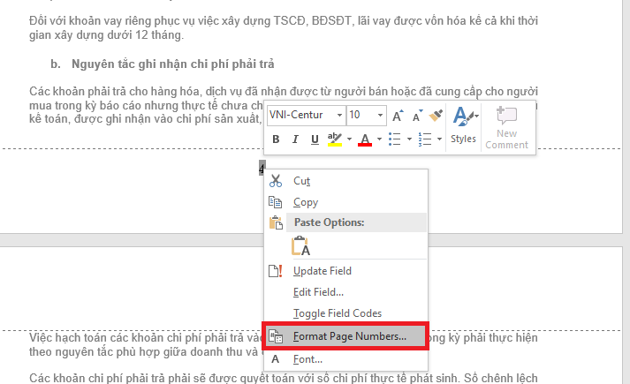Screen dimensions: 630x384
Task: Open Format Page Numbers... dialog
Action: pyautogui.click(x=345, y=336)
